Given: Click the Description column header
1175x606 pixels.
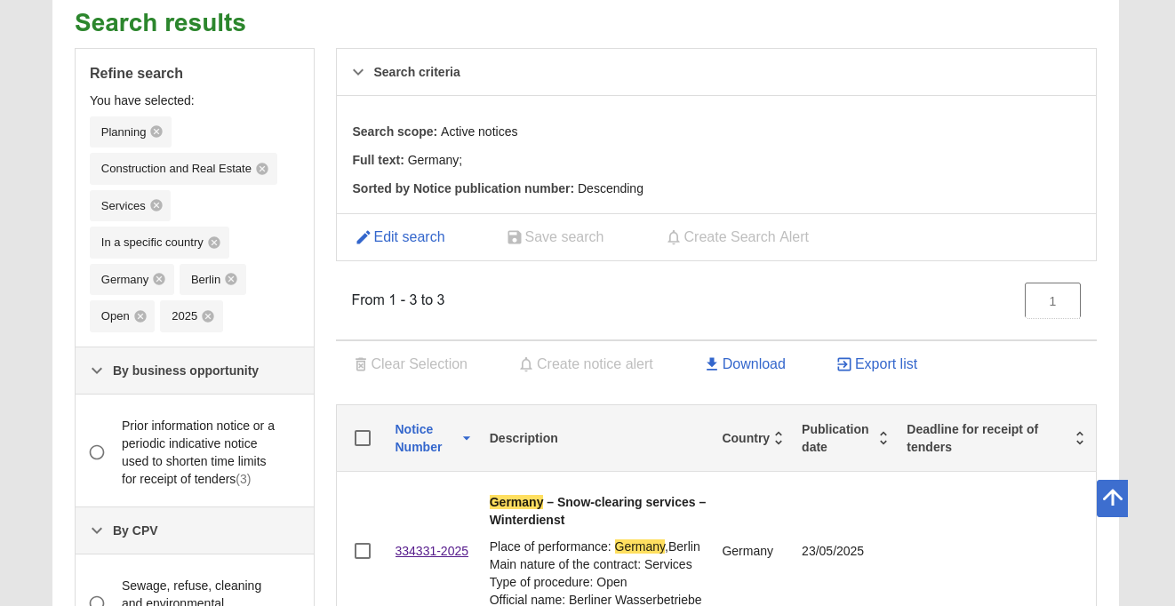Looking at the screenshot, I should point(524,438).
